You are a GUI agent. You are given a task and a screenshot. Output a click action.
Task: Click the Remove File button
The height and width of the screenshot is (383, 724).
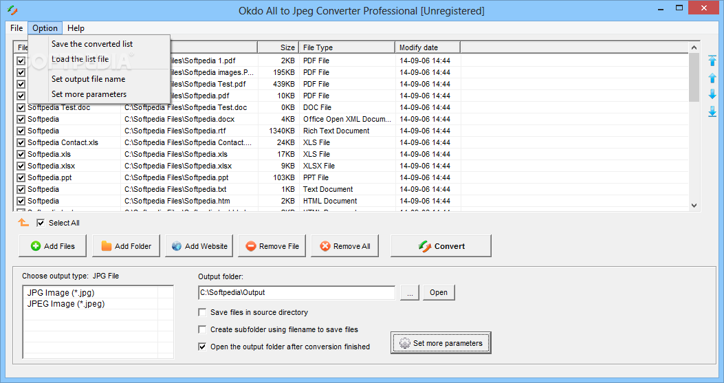[272, 246]
